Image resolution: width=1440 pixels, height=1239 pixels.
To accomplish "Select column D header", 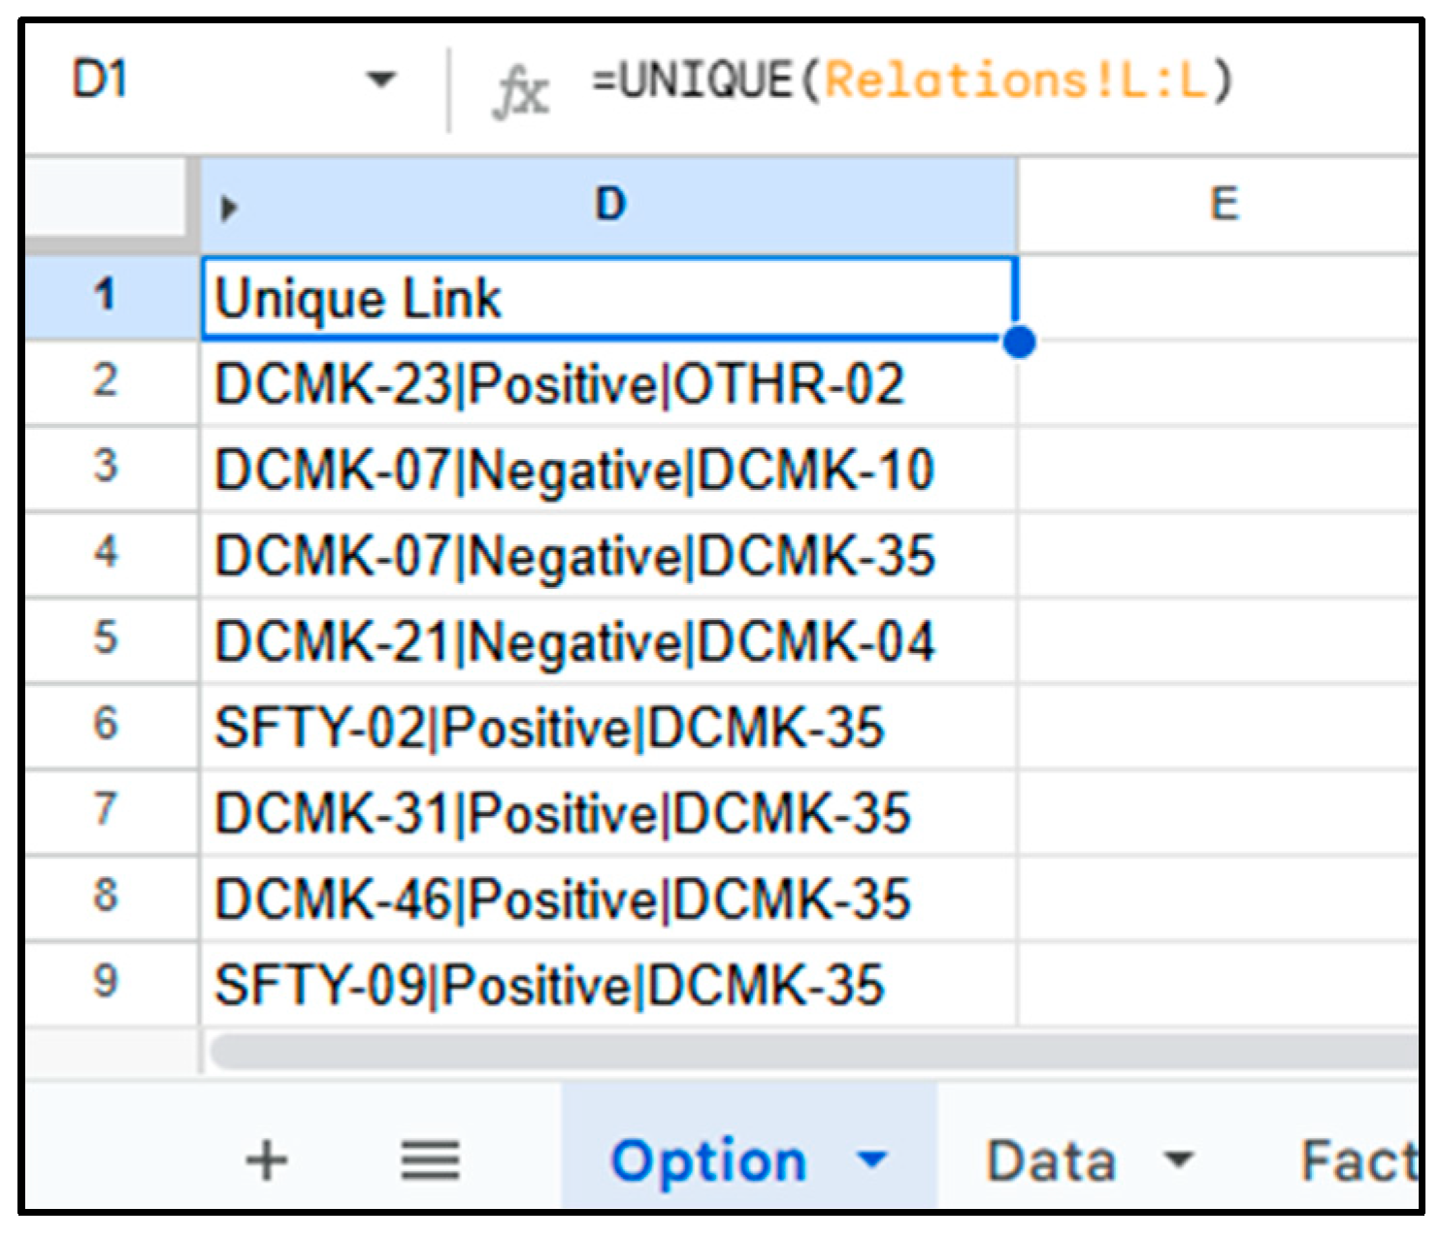I will [x=611, y=205].
